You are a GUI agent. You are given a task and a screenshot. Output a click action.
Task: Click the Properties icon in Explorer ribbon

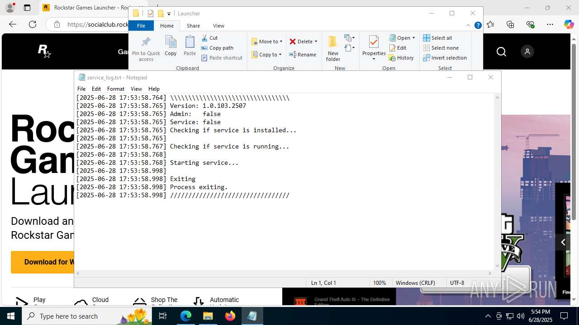coord(374,42)
